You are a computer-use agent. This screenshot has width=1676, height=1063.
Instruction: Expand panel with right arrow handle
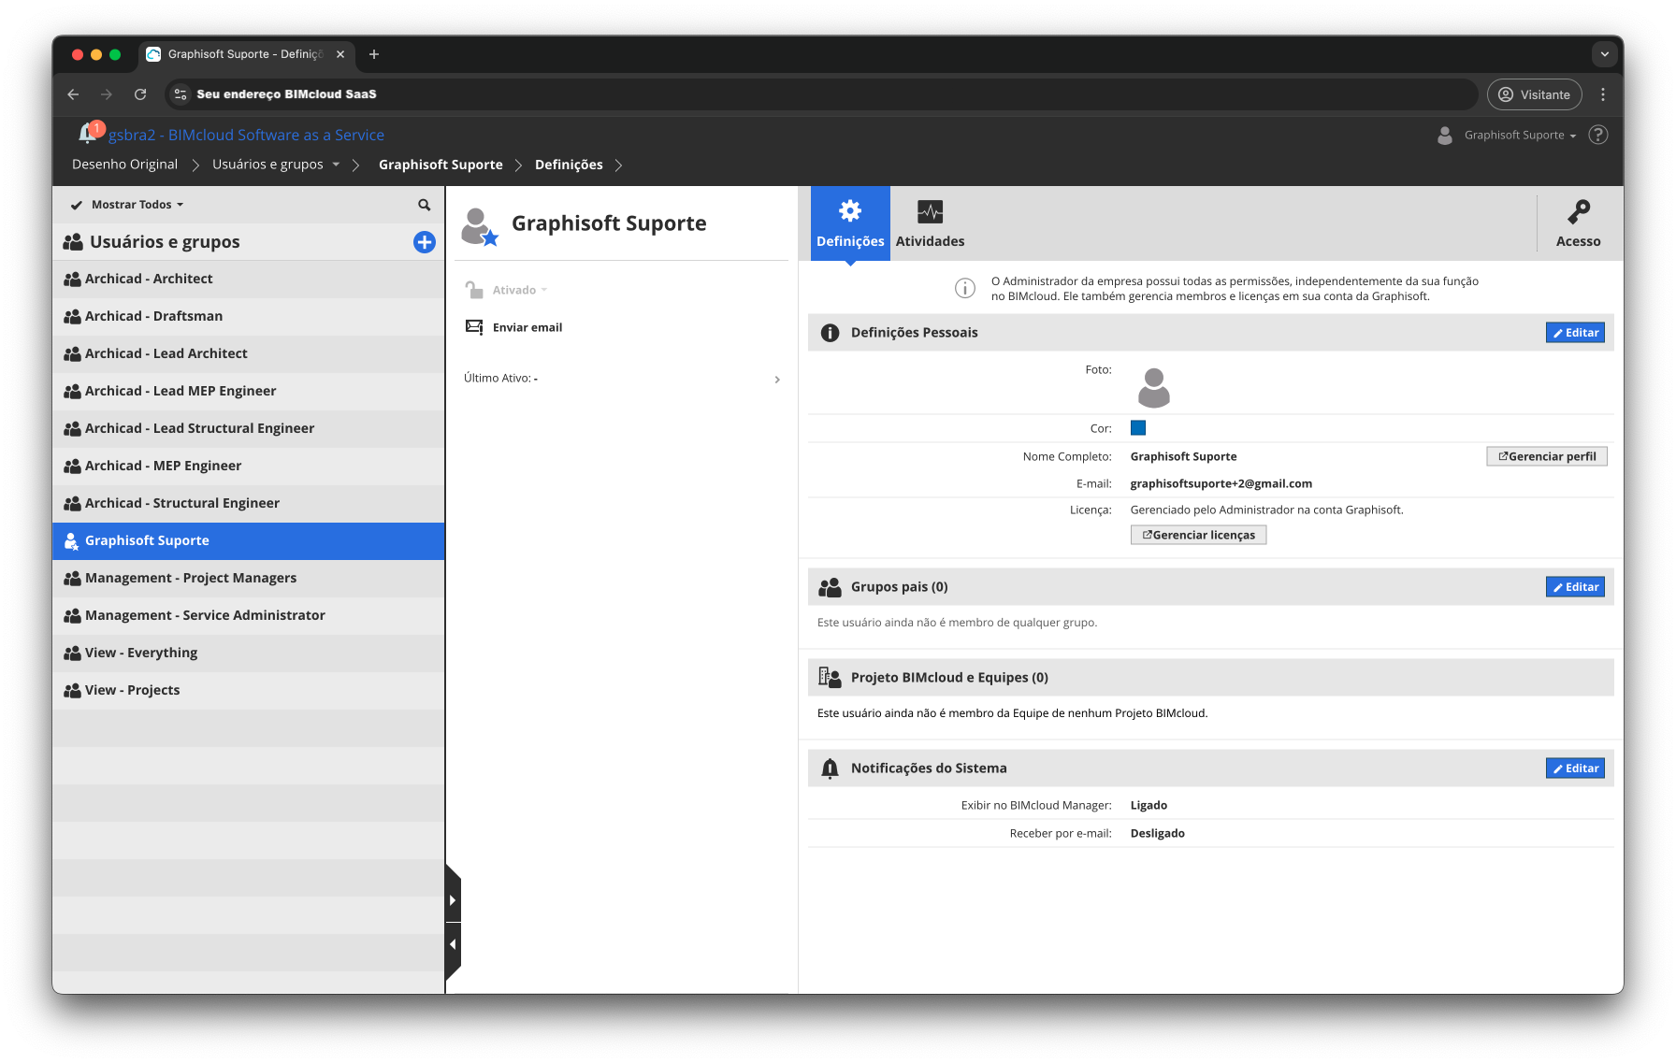coord(453,900)
